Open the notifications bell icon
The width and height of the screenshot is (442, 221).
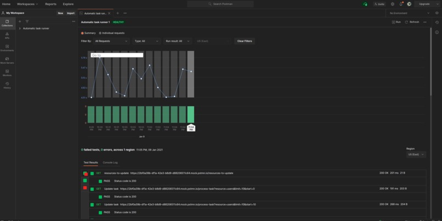[401, 4]
